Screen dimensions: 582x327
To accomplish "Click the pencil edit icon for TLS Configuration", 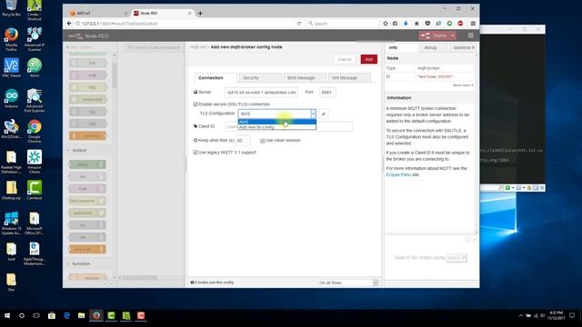I will pos(324,114).
